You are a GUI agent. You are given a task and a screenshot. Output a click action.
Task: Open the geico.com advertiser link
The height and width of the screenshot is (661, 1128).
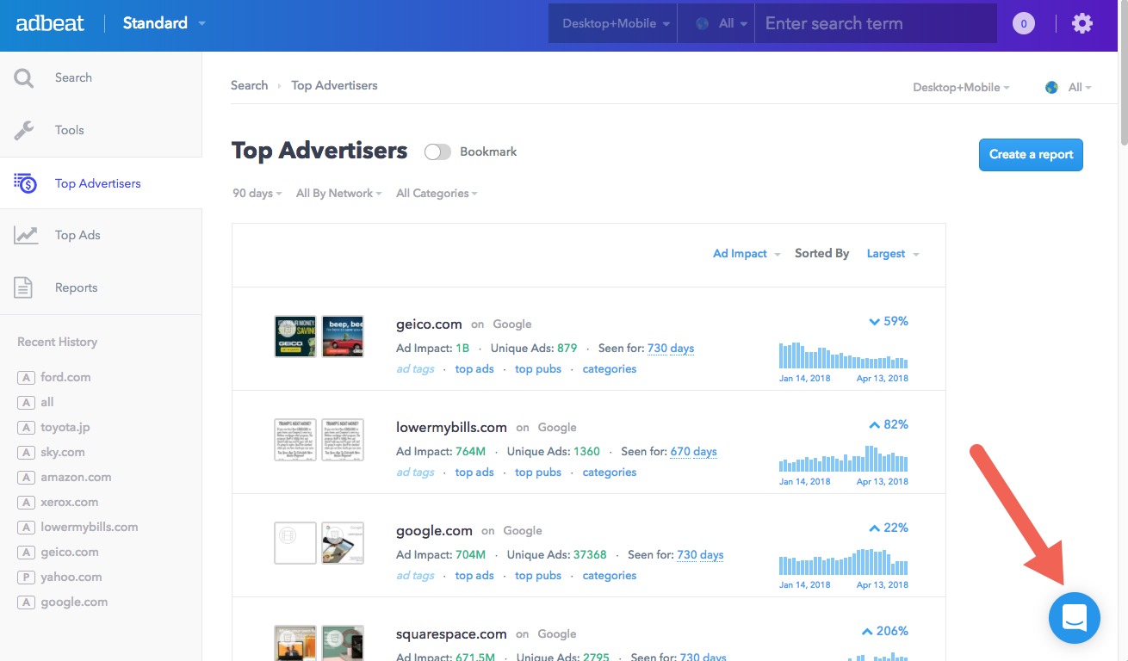point(429,324)
